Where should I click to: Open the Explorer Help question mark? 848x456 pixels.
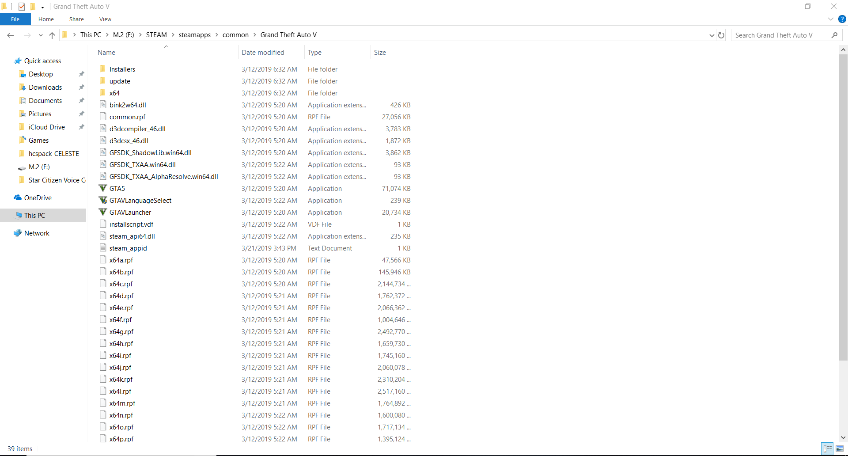842,19
